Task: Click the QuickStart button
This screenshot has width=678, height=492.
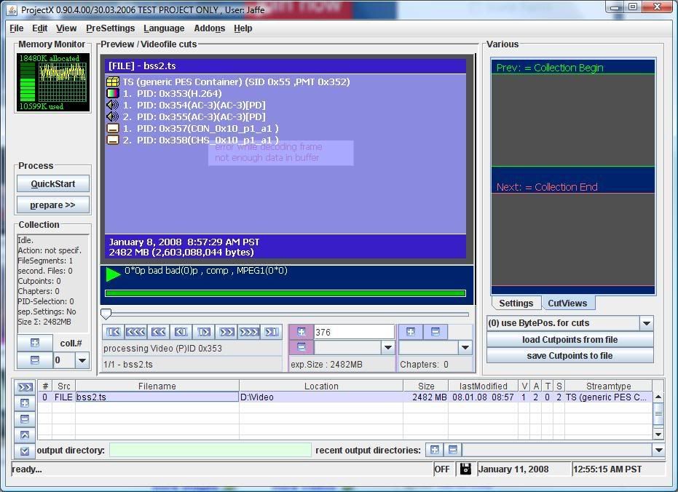Action: pyautogui.click(x=52, y=184)
